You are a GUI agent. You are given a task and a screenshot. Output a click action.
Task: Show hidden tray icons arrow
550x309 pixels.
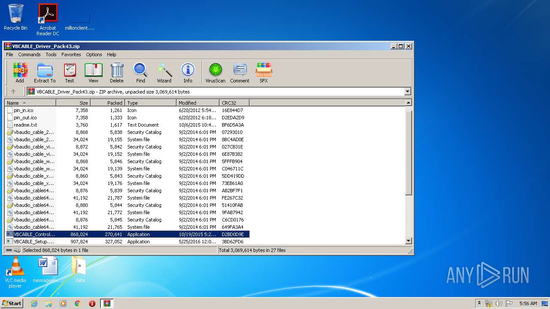point(479,303)
